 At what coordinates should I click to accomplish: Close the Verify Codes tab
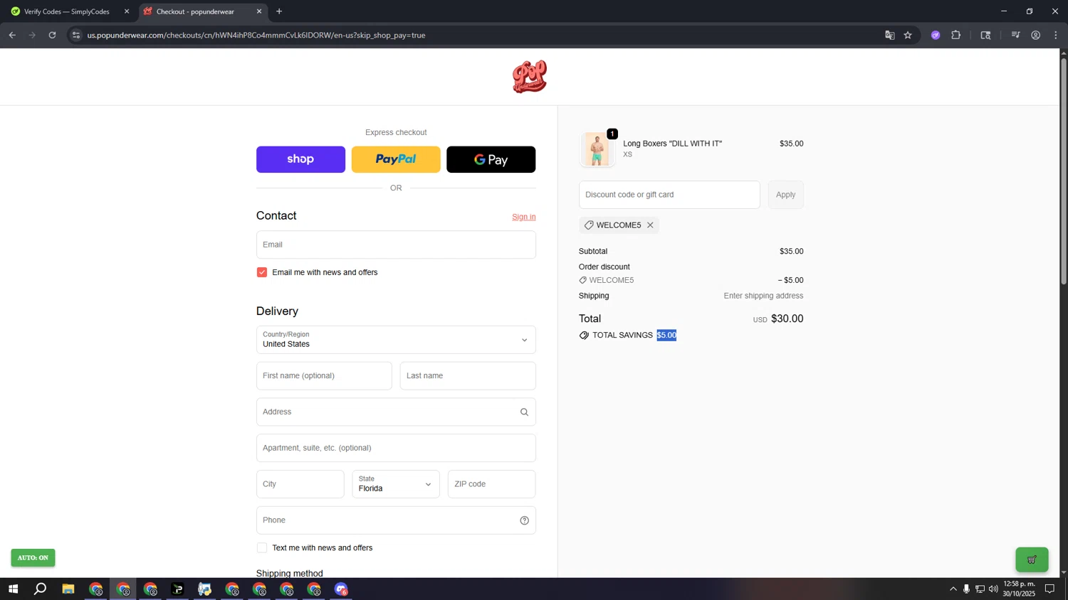127,11
